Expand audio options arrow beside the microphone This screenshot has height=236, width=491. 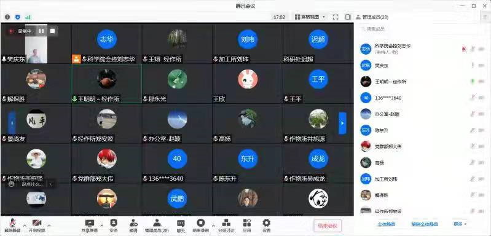pos(25,225)
